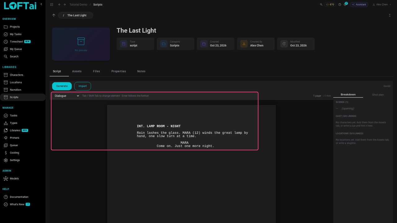Open the Documentation link
Image resolution: width=397 pixels, height=223 pixels.
pos(23,197)
